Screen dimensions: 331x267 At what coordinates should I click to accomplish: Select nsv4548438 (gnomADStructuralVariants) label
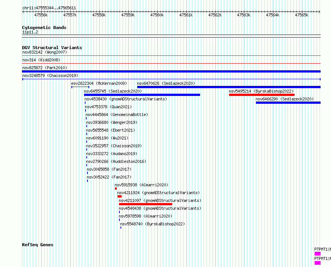[x=160, y=208]
